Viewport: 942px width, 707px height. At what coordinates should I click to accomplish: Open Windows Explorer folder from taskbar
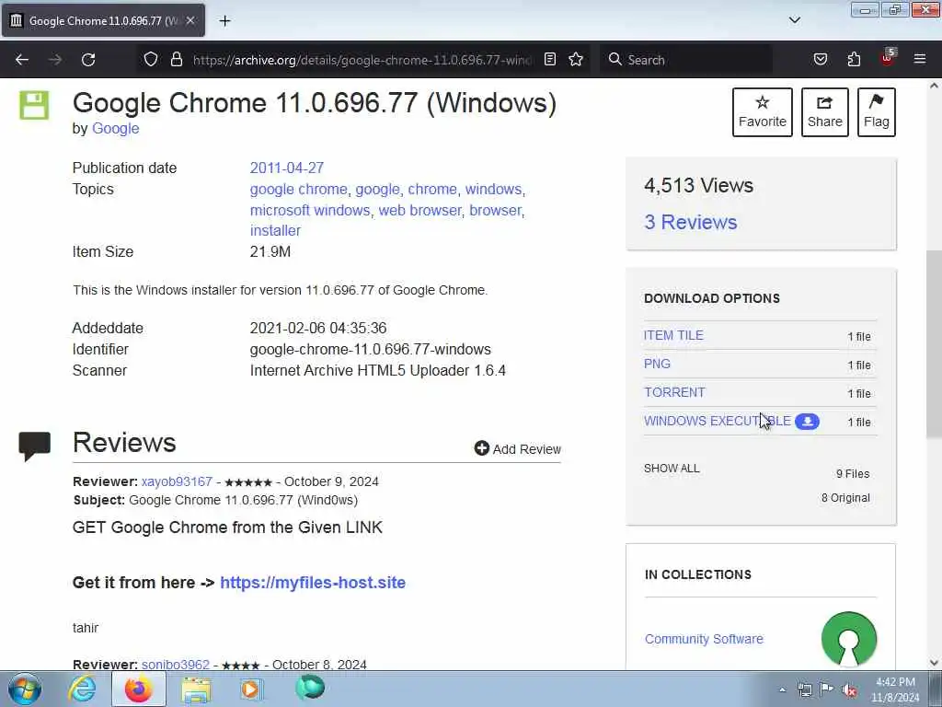click(x=196, y=690)
